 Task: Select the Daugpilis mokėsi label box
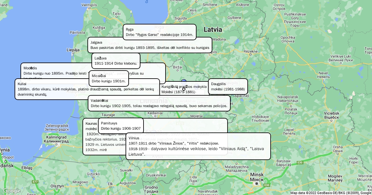(228, 87)
